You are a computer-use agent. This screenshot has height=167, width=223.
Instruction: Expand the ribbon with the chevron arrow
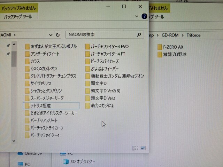137,16
